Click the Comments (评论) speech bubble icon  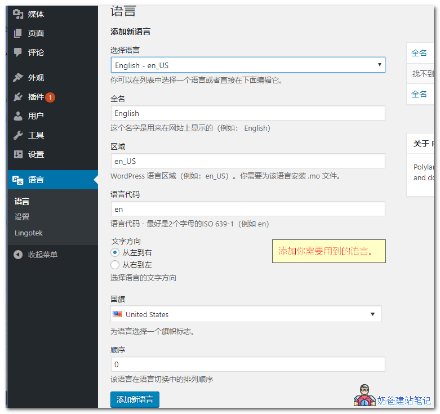click(18, 52)
